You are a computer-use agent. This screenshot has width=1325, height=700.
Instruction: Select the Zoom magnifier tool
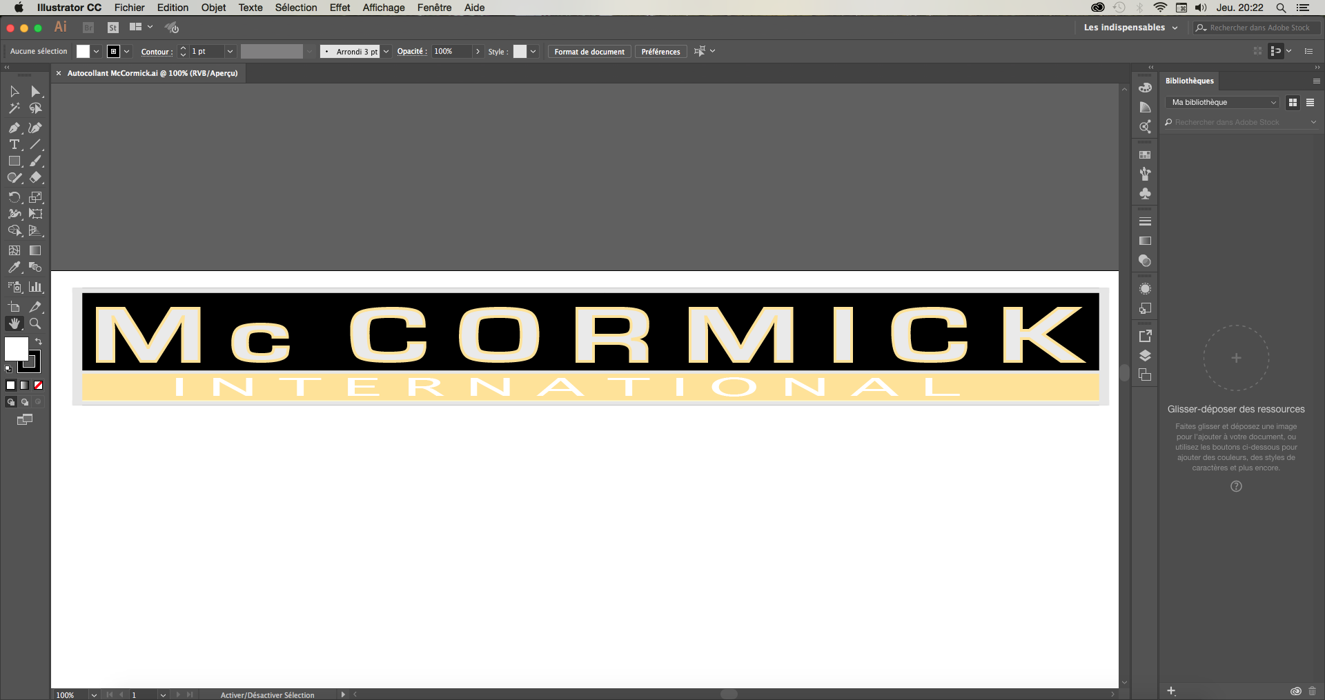tap(35, 323)
